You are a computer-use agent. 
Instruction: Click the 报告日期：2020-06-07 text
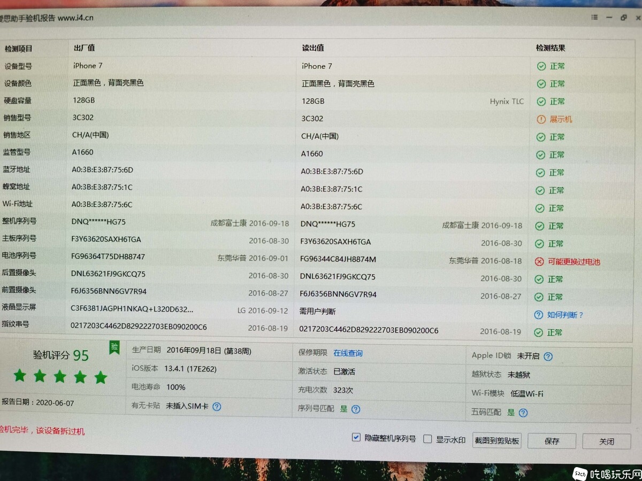pos(38,402)
